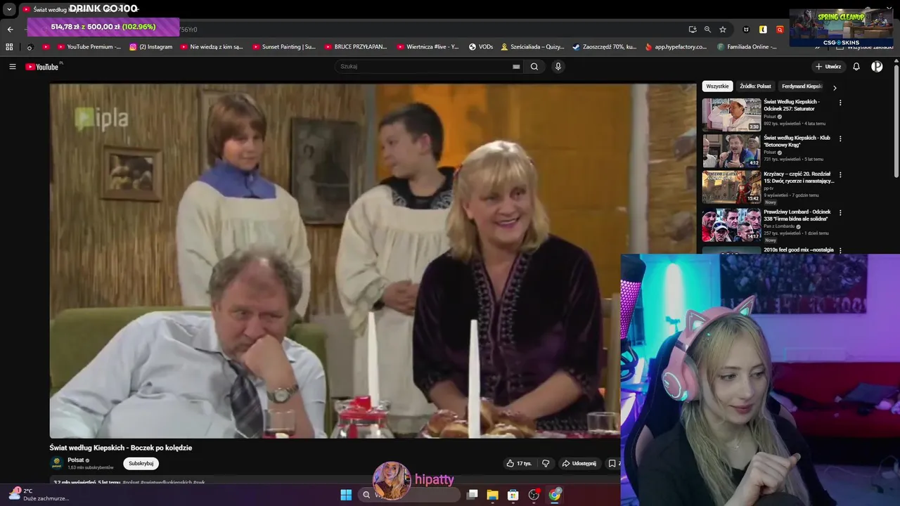
Task: Open the '(2) Instagram' bookmark
Action: [x=150, y=47]
